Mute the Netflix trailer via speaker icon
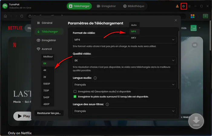 194,45
